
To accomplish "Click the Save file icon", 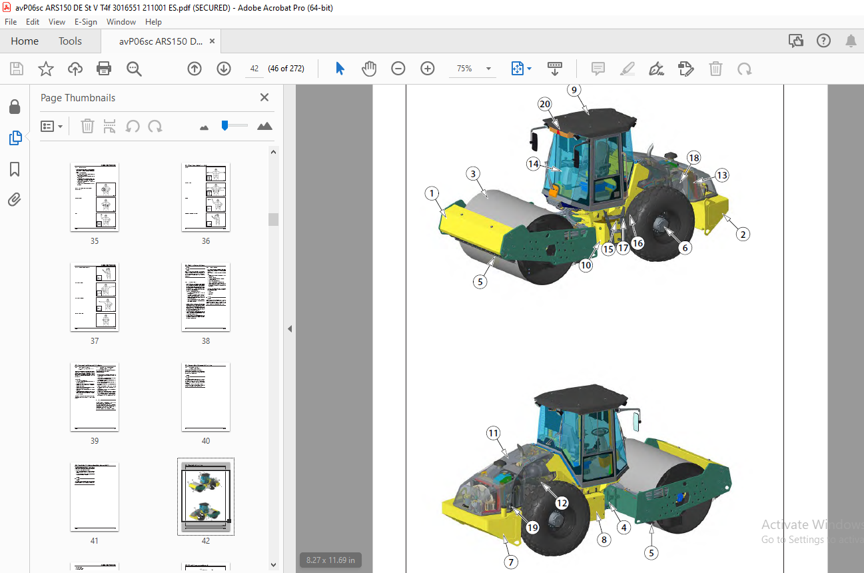I will click(17, 69).
